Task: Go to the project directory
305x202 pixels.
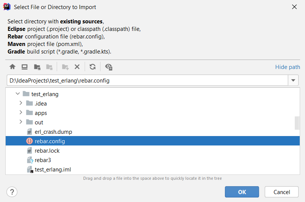Action: 37,67
